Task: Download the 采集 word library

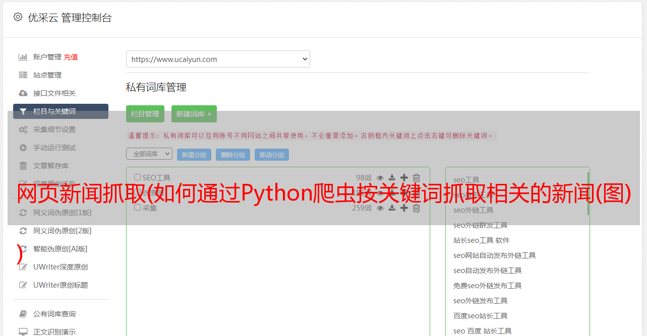Action: 392,208
